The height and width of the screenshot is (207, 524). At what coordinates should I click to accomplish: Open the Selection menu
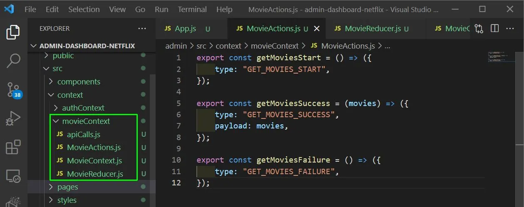[84, 9]
